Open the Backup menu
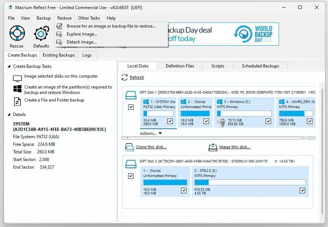Screen dimensions: 328x227 (44, 18)
